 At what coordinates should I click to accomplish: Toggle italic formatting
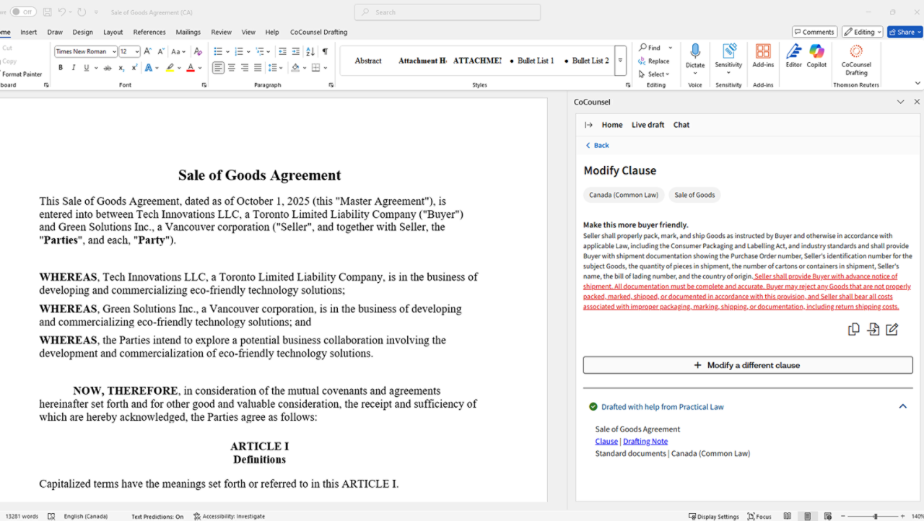point(73,68)
